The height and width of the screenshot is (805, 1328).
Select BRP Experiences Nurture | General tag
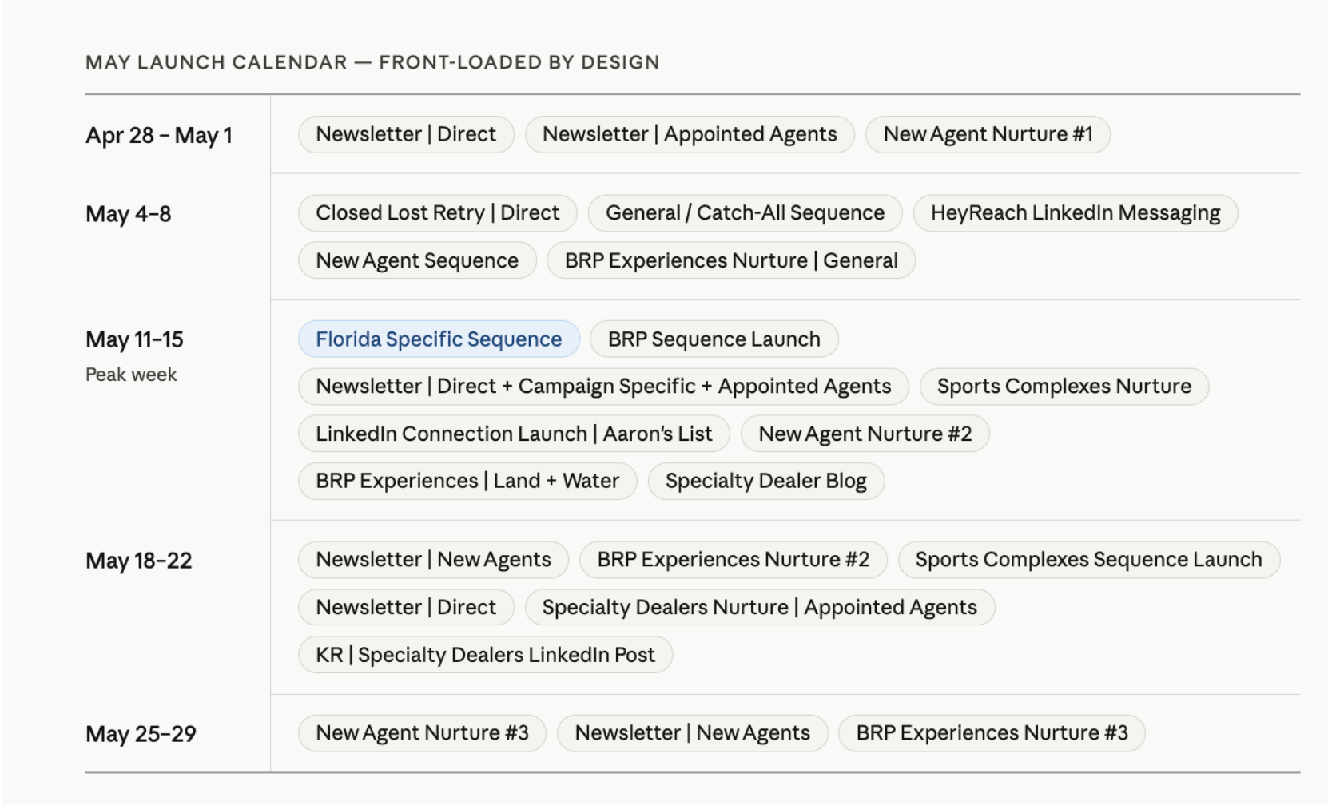tap(731, 260)
